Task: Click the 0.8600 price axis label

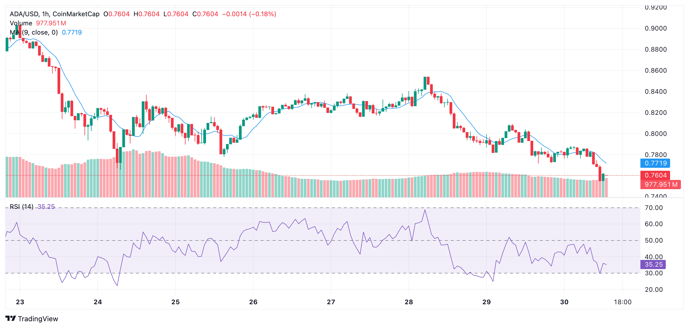Action: point(656,71)
